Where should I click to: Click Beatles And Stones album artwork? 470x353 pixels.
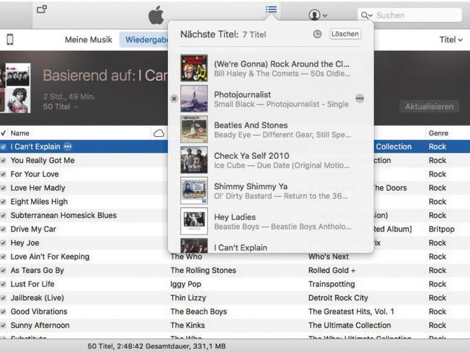pyautogui.click(x=194, y=129)
